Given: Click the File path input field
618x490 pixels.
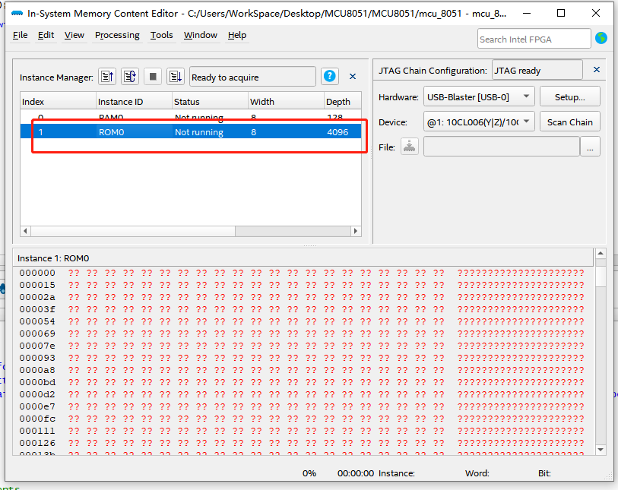Looking at the screenshot, I should click(502, 147).
